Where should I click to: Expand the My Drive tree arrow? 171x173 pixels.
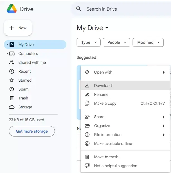(7, 45)
